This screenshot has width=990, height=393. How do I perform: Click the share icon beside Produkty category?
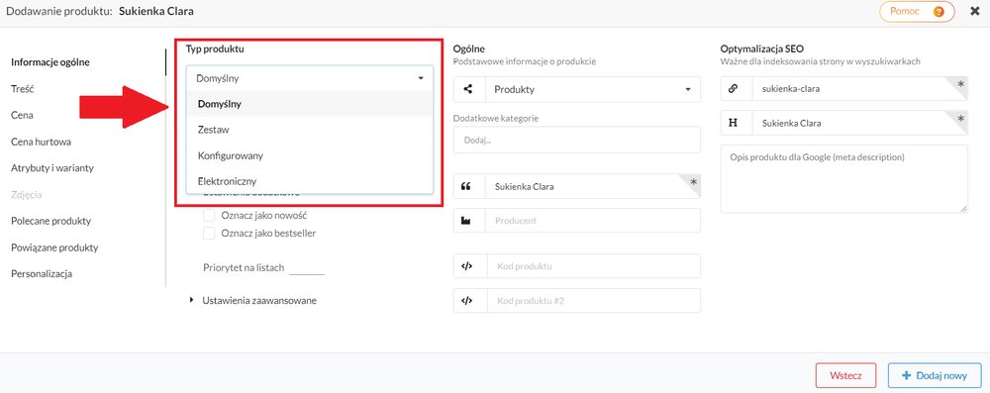point(468,89)
